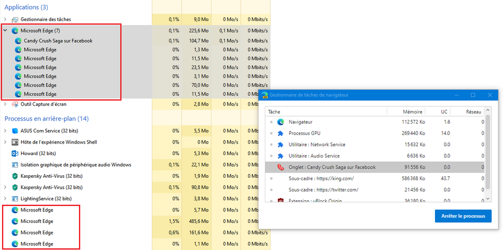Click the puzzle icon beside Processus GPU
This screenshot has height=250, width=503.
(280, 134)
